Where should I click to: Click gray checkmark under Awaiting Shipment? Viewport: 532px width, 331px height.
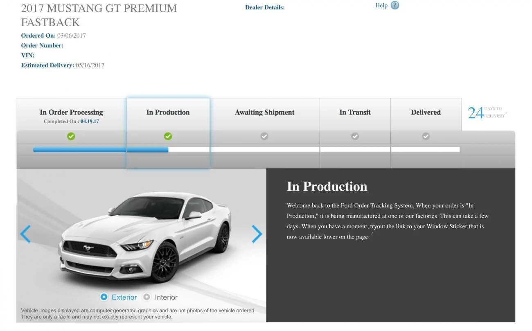(264, 136)
